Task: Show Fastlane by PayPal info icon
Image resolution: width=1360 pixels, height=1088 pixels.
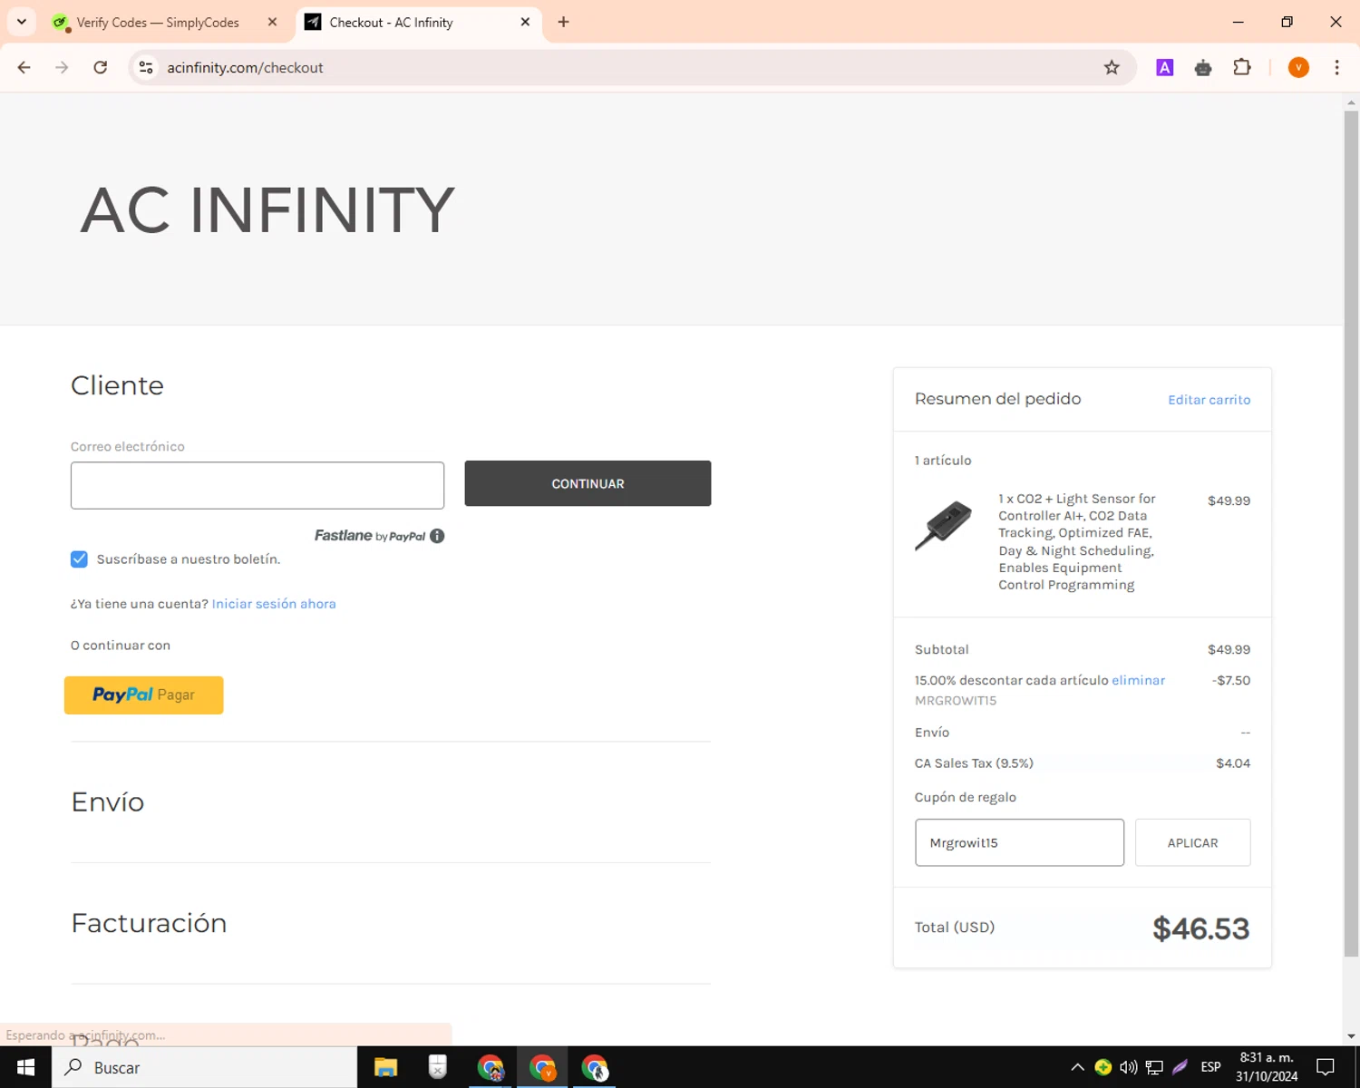Action: click(x=437, y=536)
